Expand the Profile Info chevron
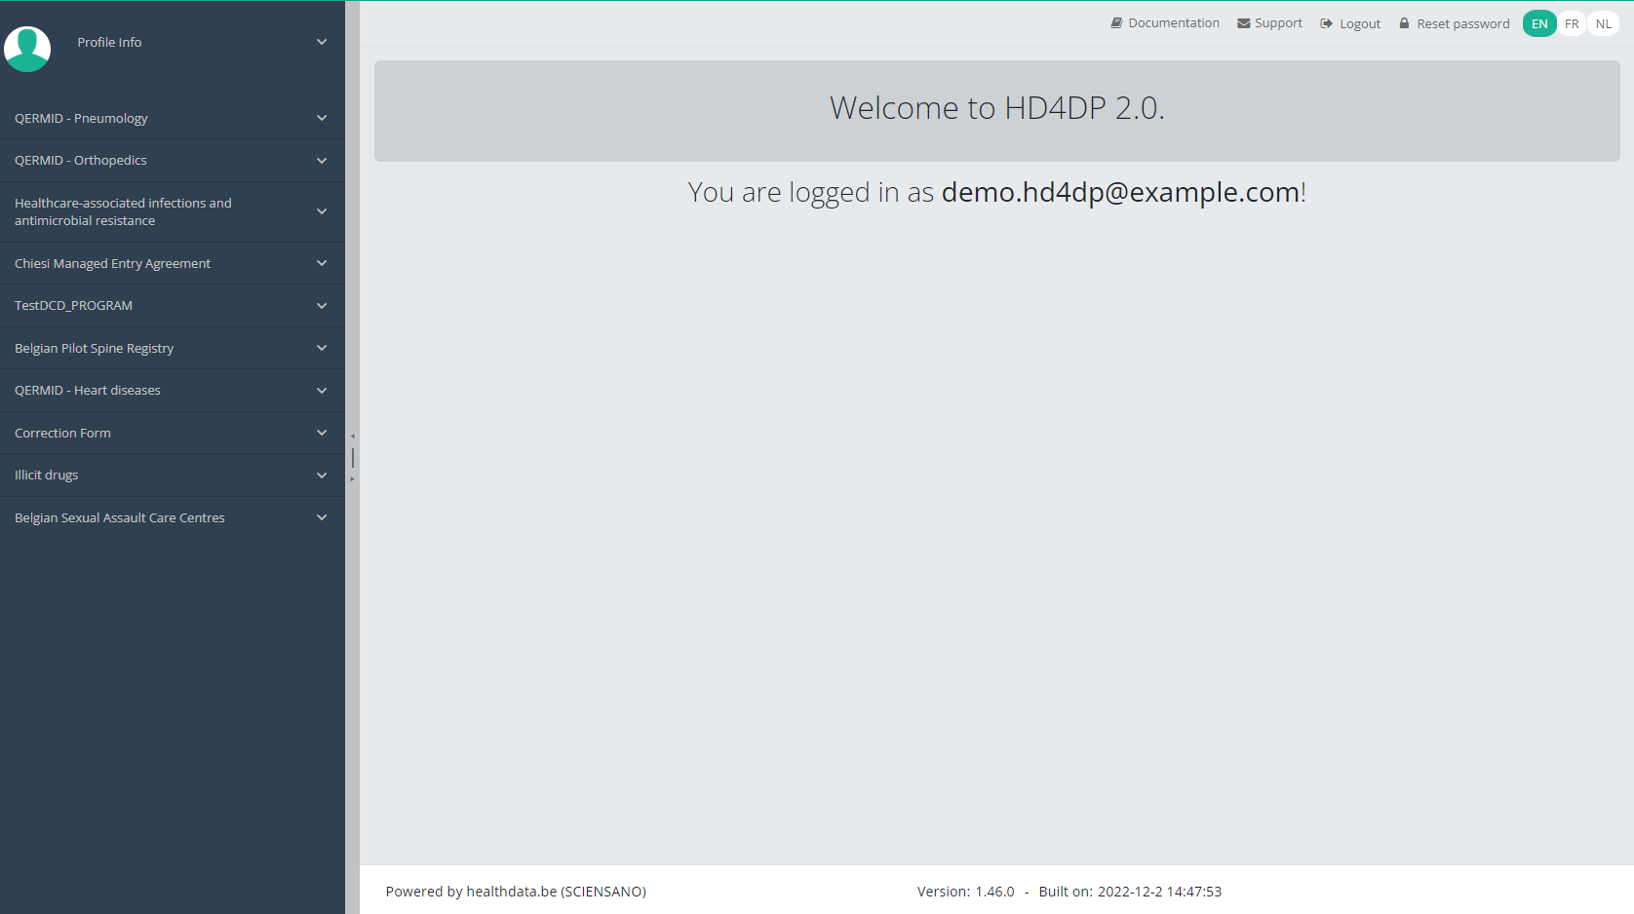 tap(322, 42)
